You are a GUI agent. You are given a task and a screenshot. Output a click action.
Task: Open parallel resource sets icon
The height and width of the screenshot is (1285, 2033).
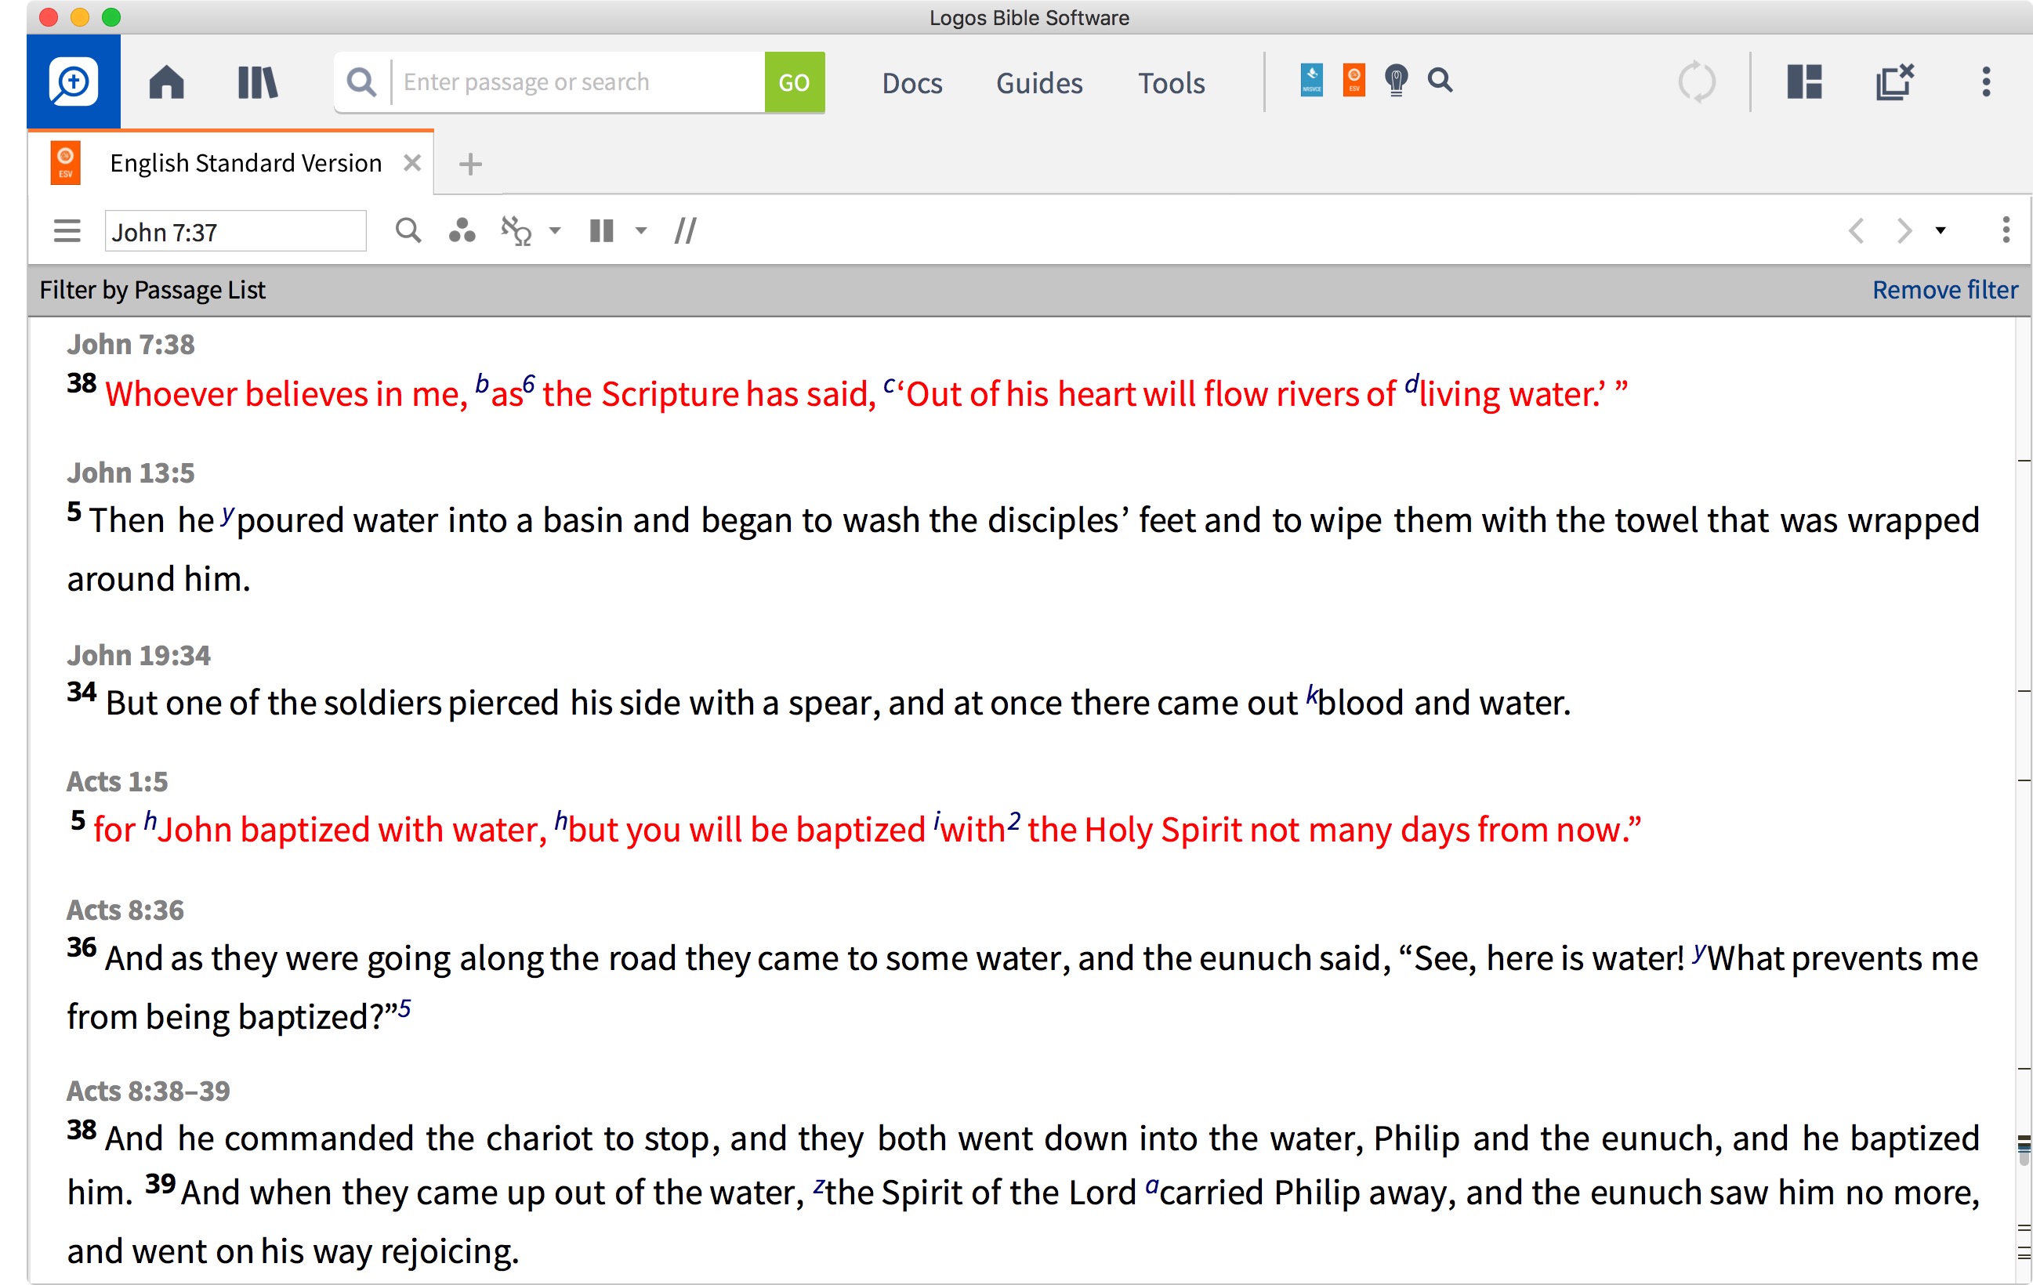pos(686,230)
